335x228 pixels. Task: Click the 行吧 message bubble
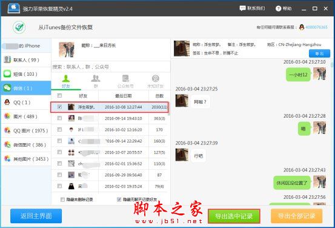coord(198,156)
